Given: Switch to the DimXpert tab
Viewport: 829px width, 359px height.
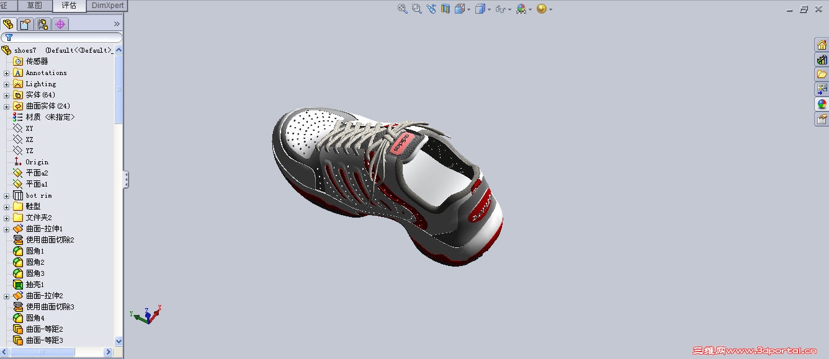Looking at the screenshot, I should tap(108, 6).
